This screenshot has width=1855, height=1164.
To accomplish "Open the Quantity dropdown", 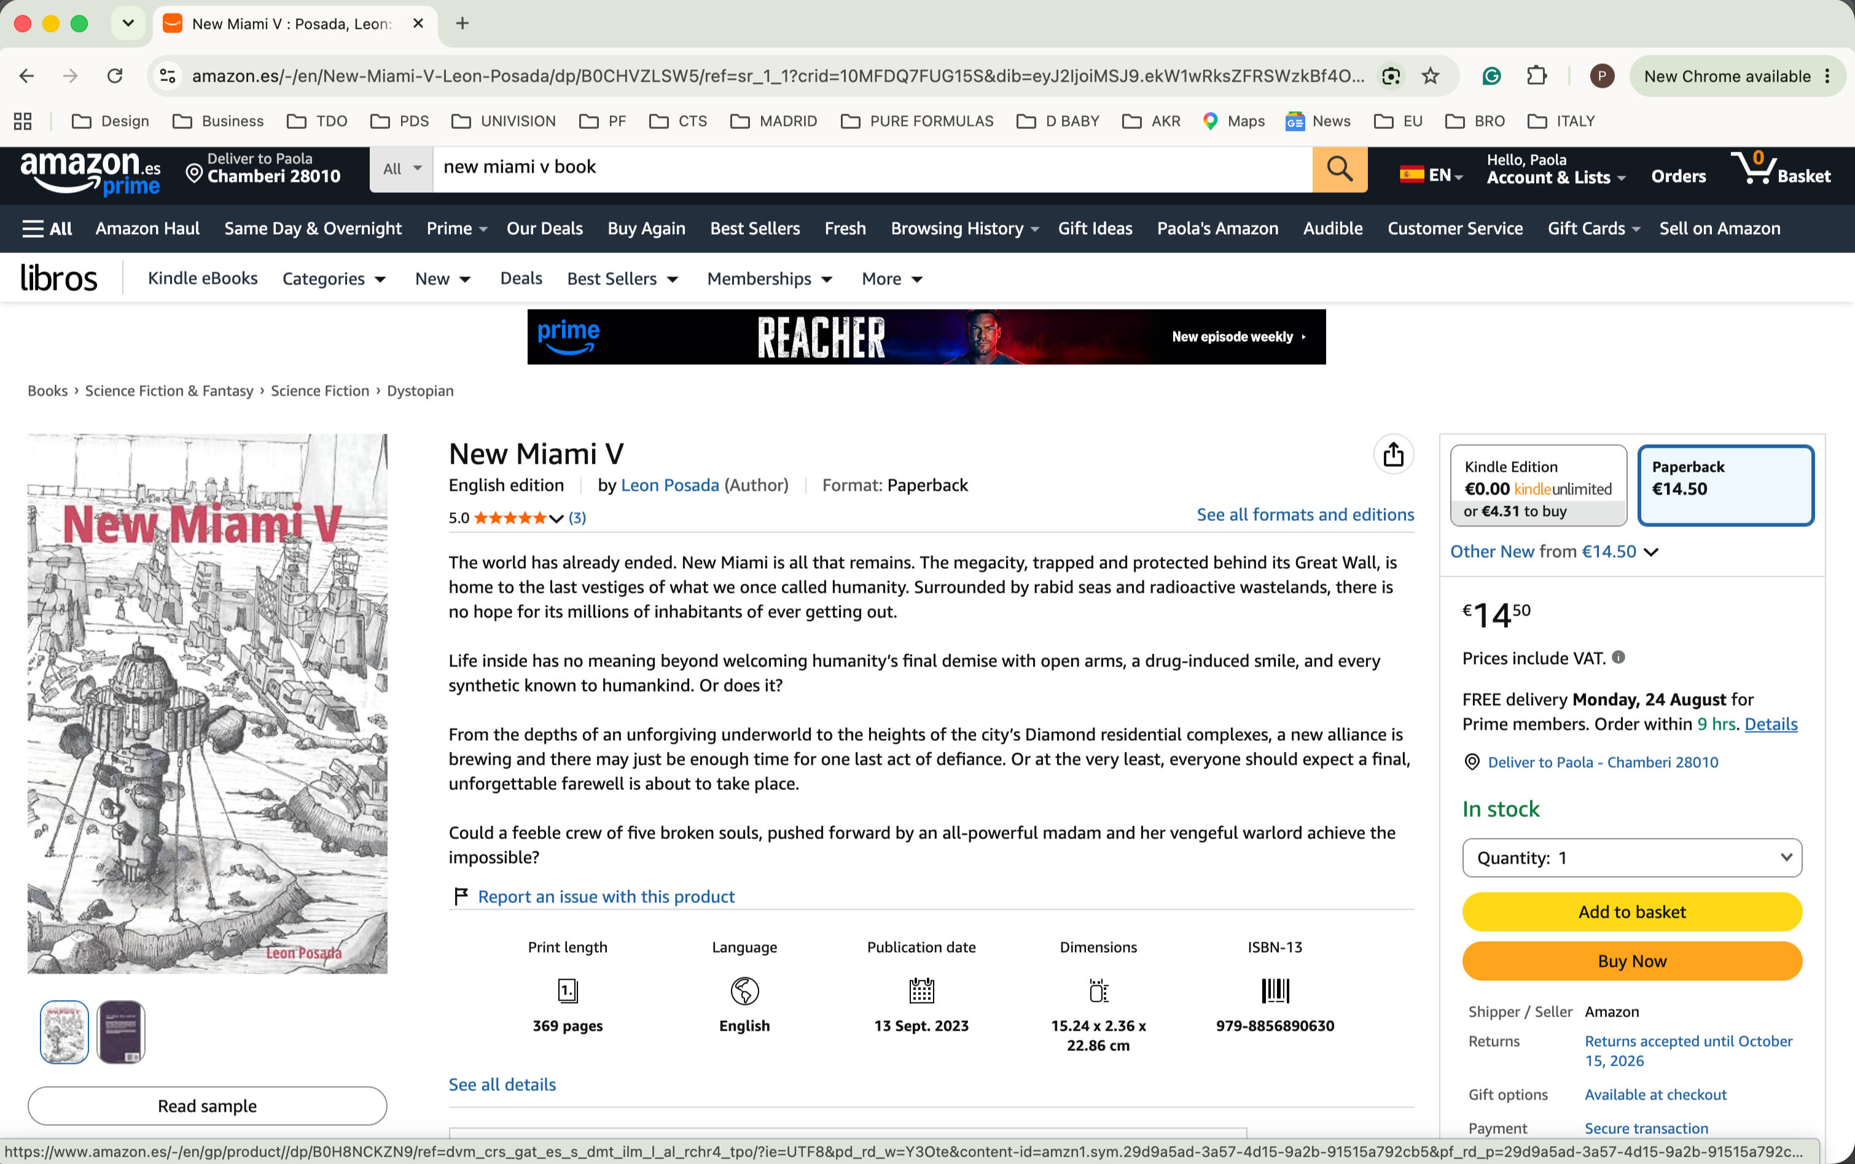I will point(1632,857).
